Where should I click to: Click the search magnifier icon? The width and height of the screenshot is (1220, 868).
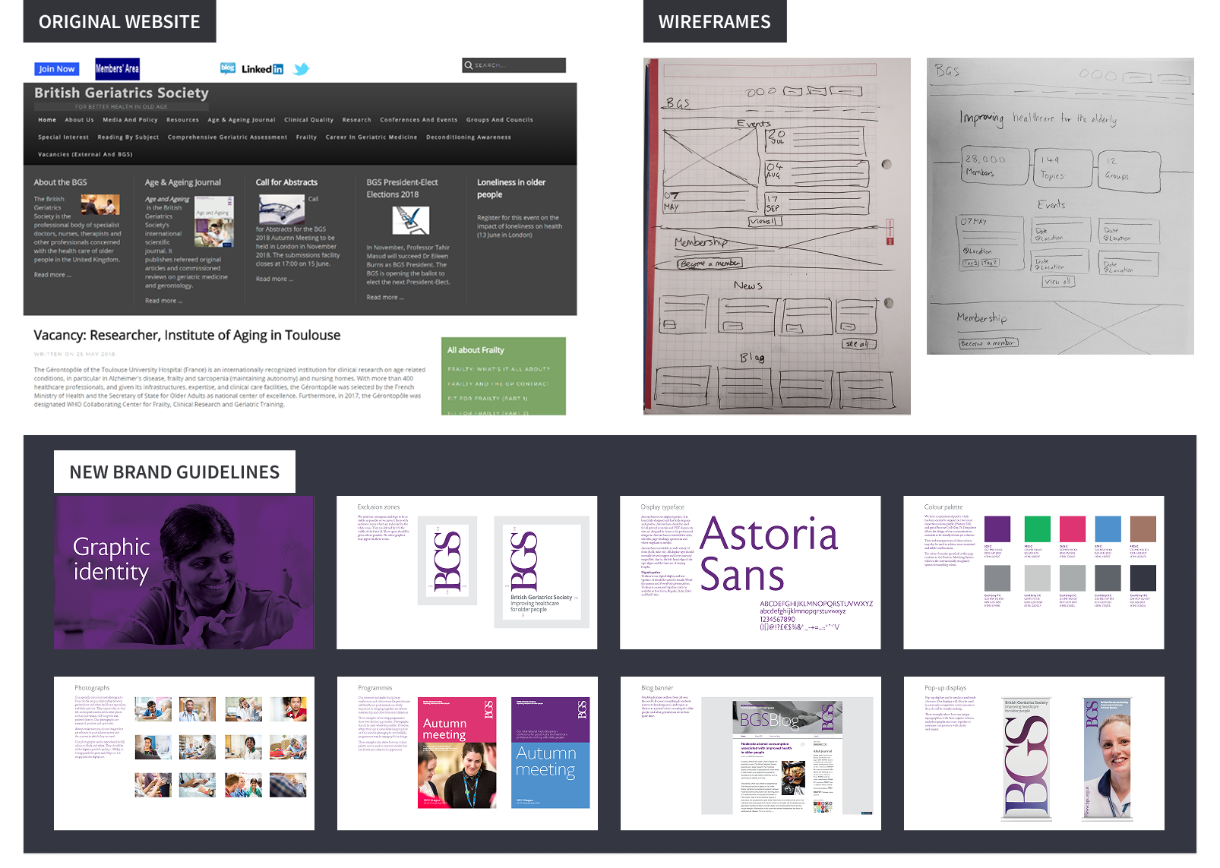tap(469, 65)
